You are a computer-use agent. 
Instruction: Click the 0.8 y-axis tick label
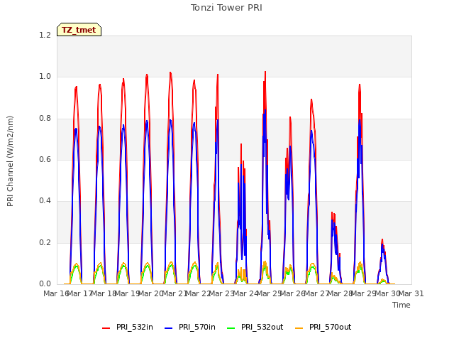[45, 118]
